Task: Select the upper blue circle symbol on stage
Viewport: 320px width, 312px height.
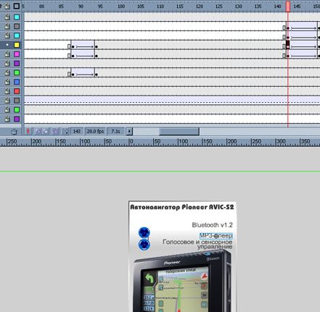Action: 144,232
